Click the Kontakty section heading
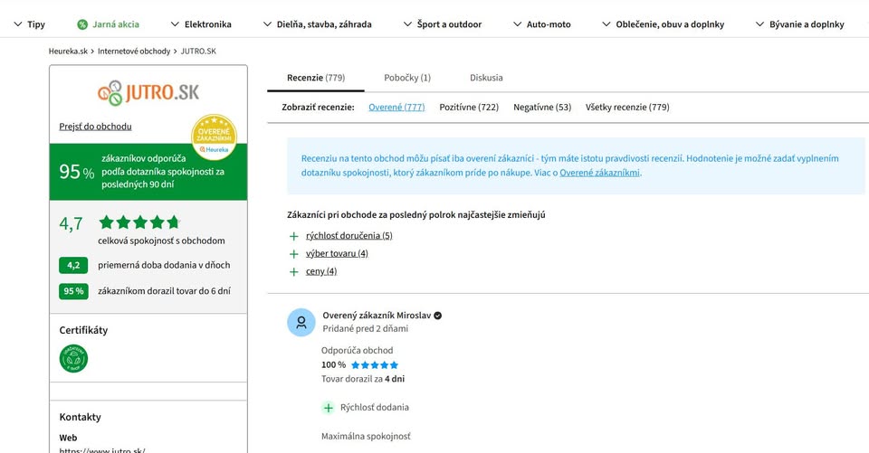 point(81,417)
